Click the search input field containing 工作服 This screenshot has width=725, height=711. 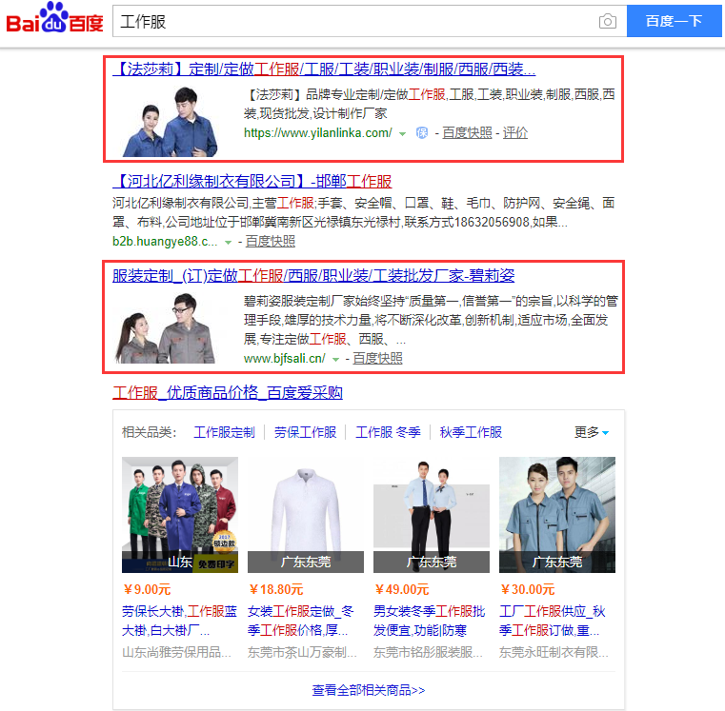(x=352, y=21)
